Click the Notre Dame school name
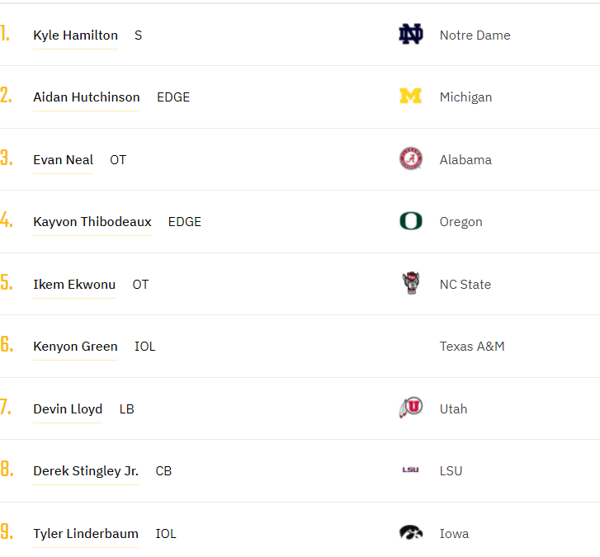 475,35
